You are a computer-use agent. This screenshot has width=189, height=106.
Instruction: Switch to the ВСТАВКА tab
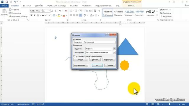point(27,6)
